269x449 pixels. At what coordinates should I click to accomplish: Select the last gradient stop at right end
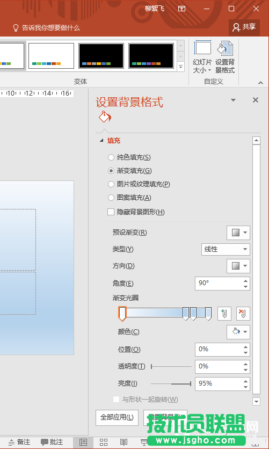pos(208,314)
